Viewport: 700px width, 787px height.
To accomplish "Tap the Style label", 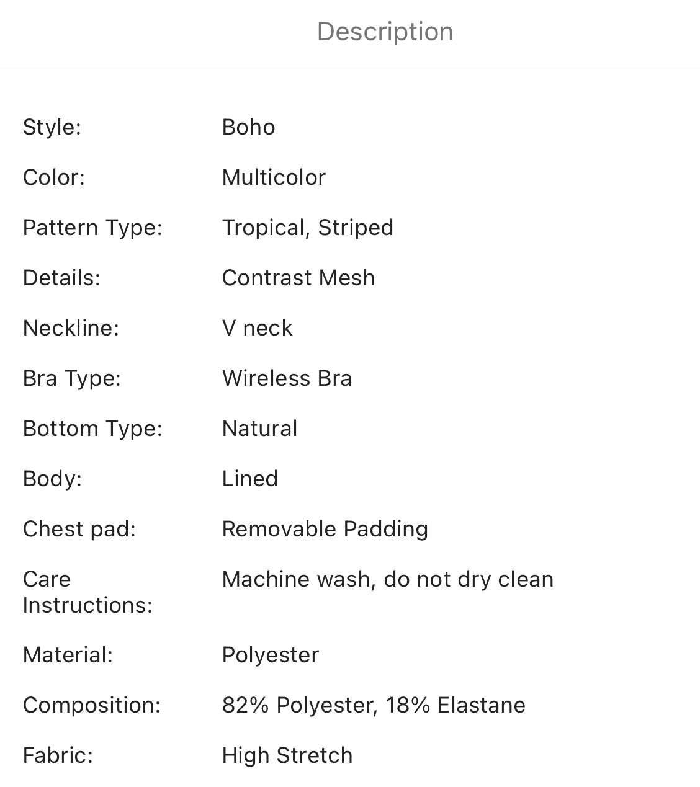I will [x=52, y=127].
